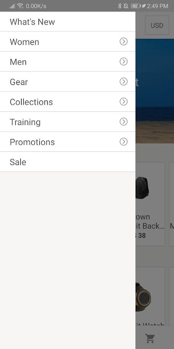Open the shopping cart icon
This screenshot has height=349, width=174.
[150, 339]
